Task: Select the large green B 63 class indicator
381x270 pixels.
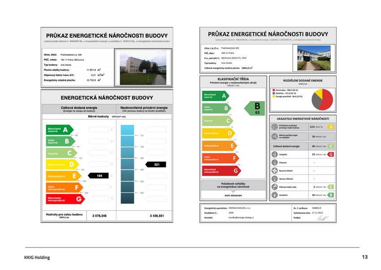Action: pyautogui.click(x=255, y=108)
